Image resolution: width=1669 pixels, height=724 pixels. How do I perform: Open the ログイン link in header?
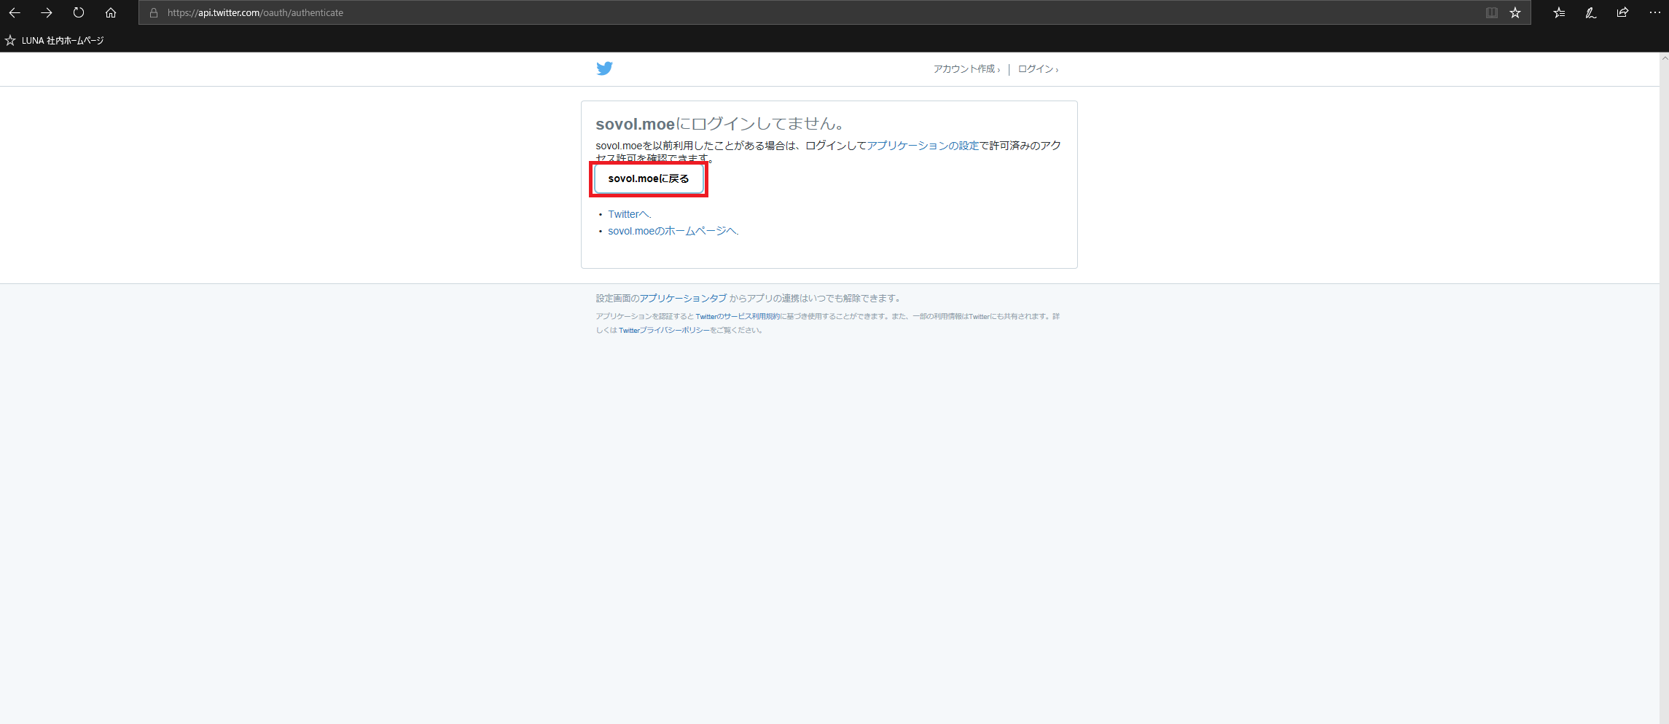(1038, 69)
